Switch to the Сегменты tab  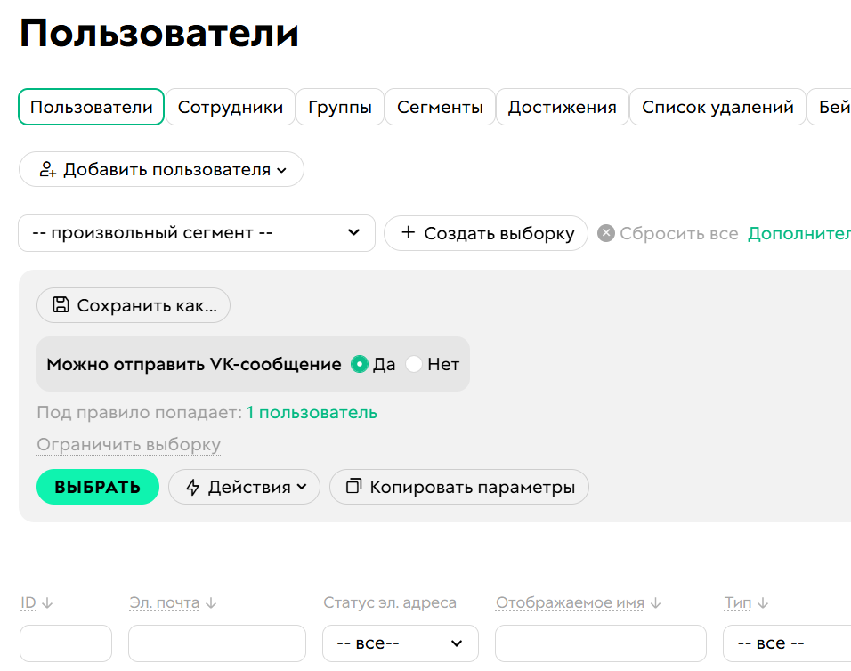[x=440, y=107]
